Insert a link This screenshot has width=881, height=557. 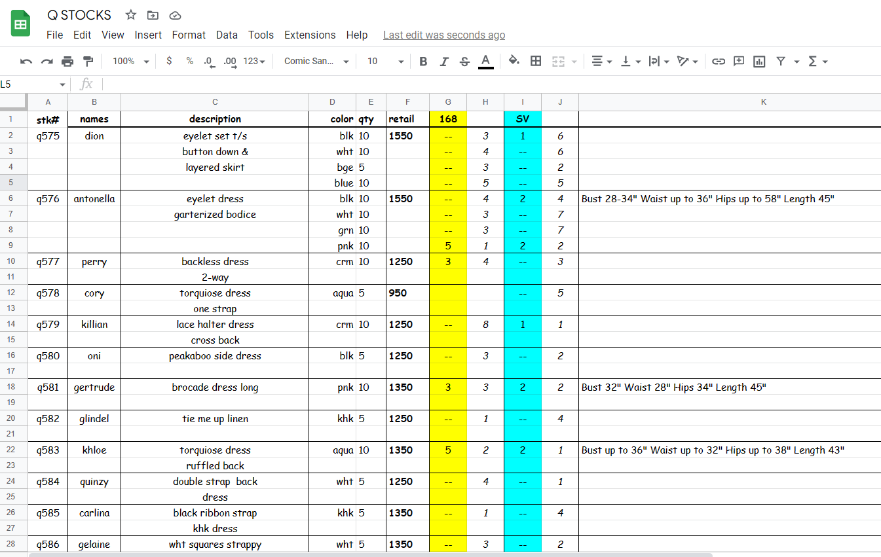(719, 62)
